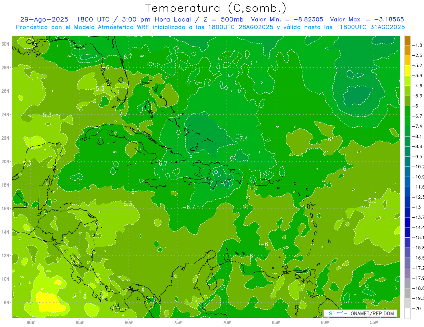Pick the legend swatch between -8.8 and -9.5
This screenshot has width=424, height=327.
coord(407,151)
